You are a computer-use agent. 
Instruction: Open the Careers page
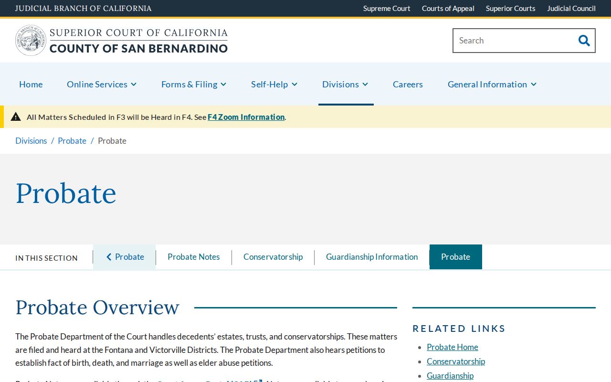coord(408,84)
